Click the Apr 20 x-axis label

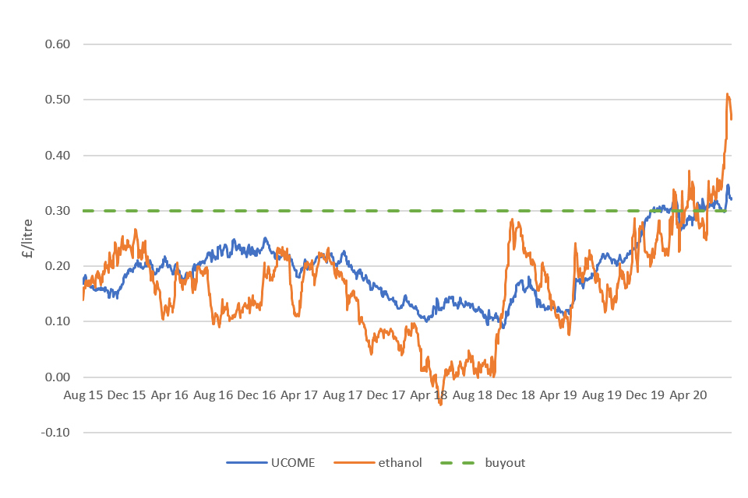click(688, 395)
